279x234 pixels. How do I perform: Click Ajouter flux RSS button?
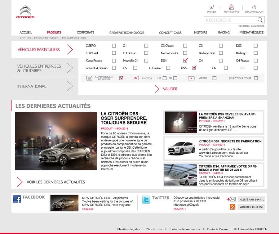[x=251, y=207]
